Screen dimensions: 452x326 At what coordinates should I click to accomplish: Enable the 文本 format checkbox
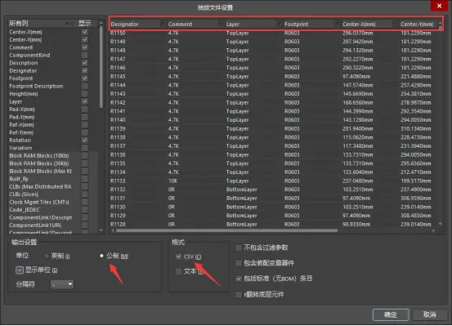click(x=178, y=271)
